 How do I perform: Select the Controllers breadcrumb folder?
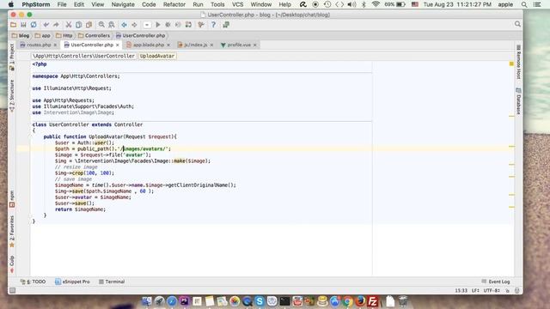pos(94,35)
